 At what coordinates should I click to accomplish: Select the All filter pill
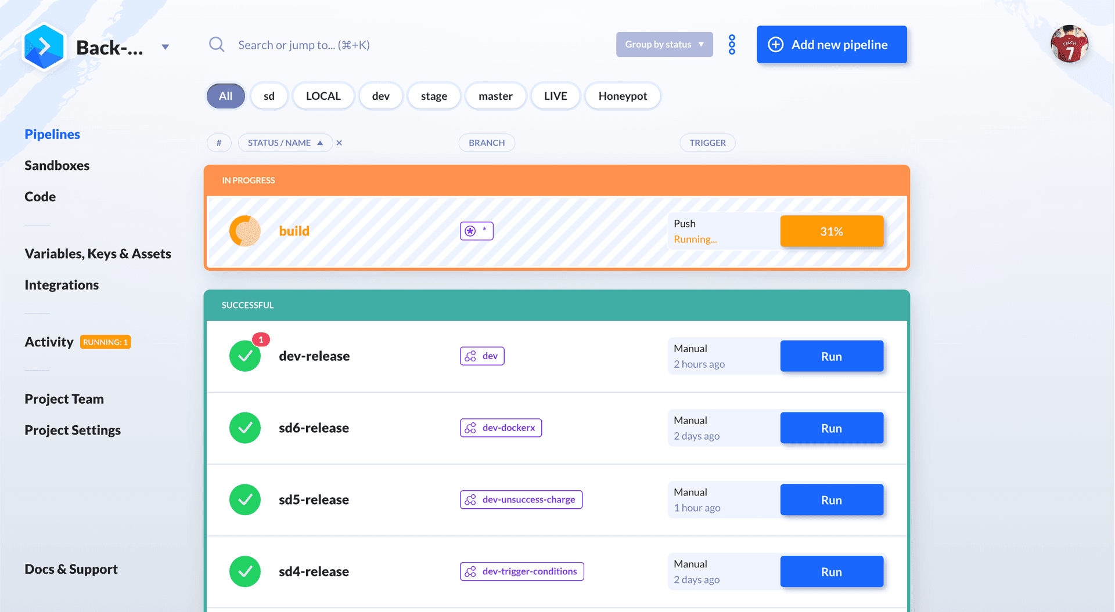click(225, 96)
